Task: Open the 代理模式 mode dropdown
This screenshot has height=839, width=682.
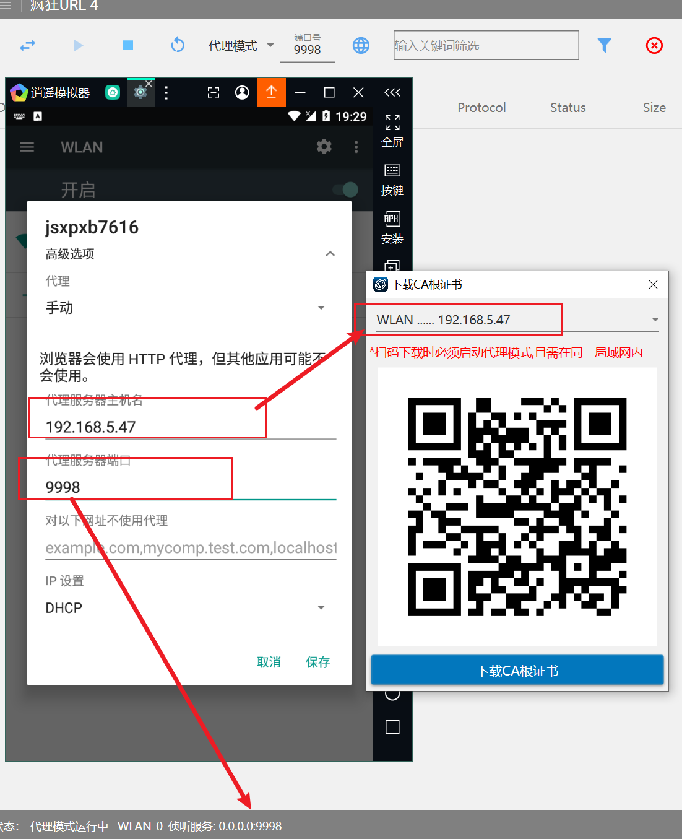Action: 241,46
